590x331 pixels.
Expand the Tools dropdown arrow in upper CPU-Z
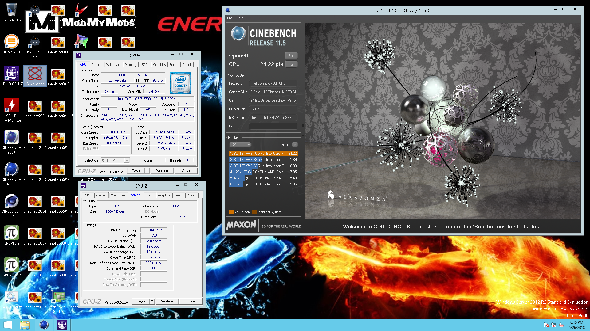pyautogui.click(x=147, y=171)
